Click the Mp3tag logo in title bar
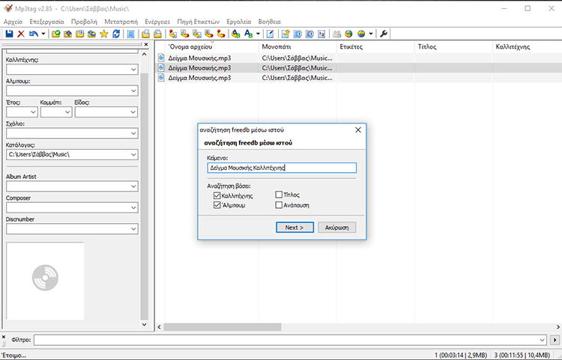 tap(8, 8)
